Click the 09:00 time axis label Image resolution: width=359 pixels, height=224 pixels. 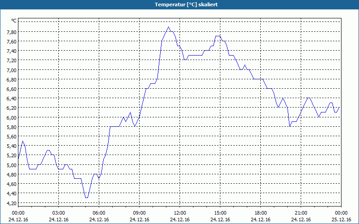139,213
